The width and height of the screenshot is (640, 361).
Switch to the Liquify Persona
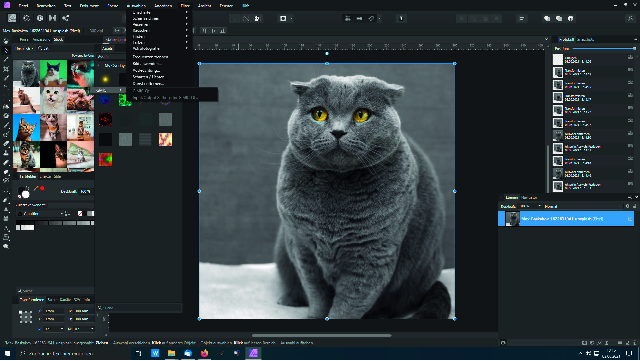click(x=27, y=18)
